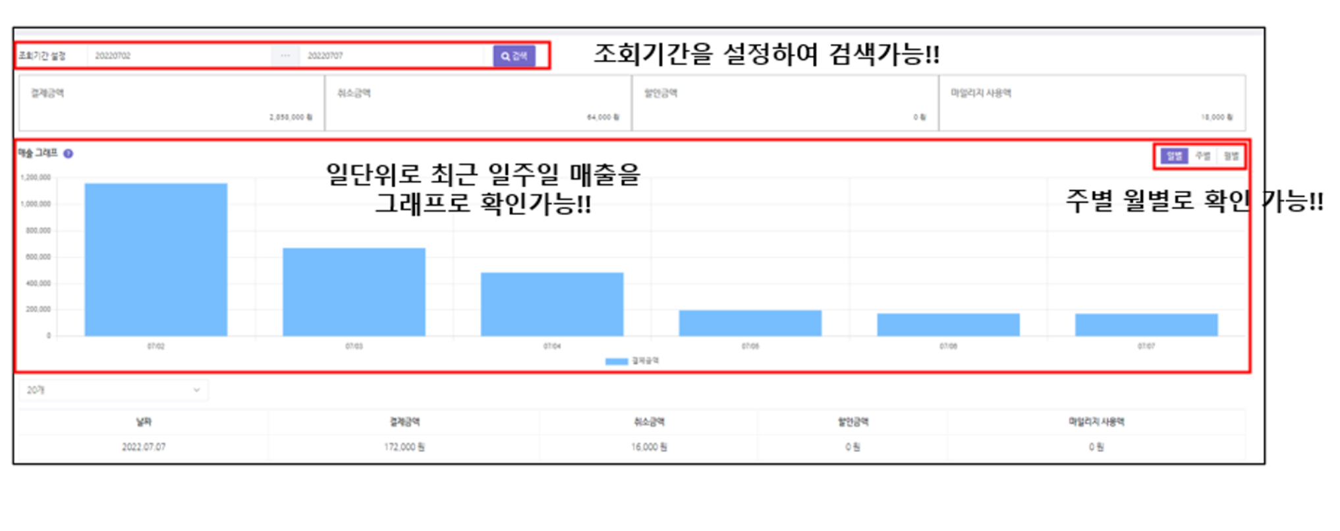The width and height of the screenshot is (1340, 531).
Task: Click the 매출 그래프 heading
Action: (38, 153)
